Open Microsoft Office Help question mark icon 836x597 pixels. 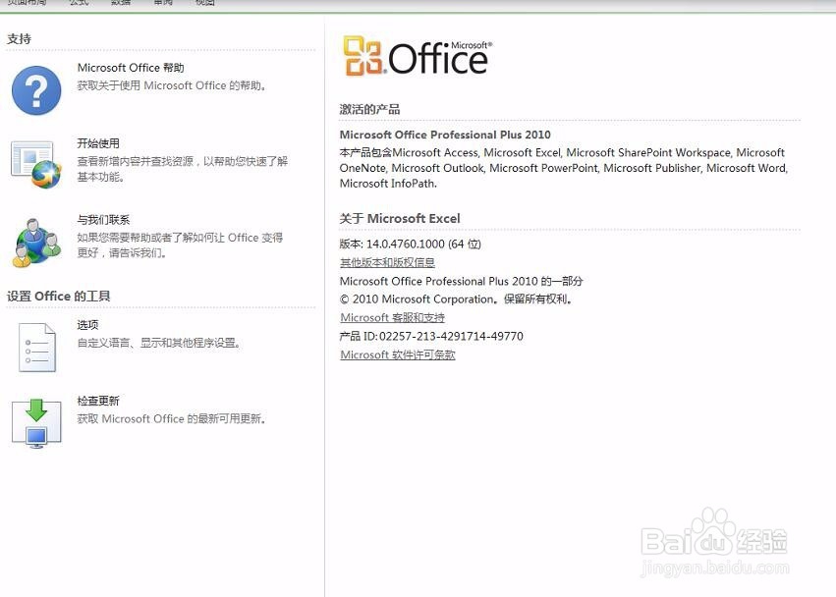pos(36,90)
